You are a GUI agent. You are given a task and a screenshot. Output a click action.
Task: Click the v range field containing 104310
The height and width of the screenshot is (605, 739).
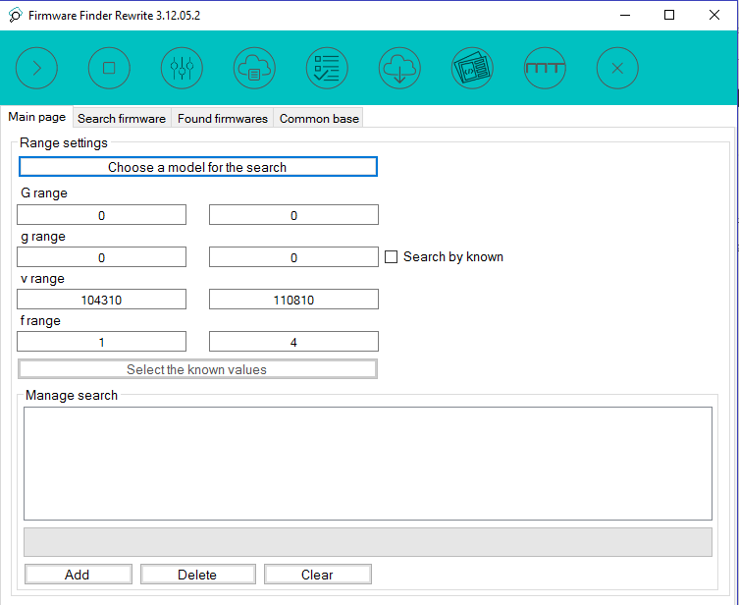click(x=101, y=300)
